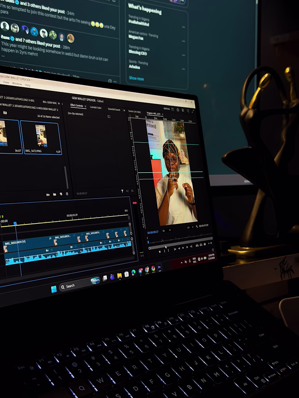Open Microsoft Teams from the taskbar
Image resolution: width=299 pixels, height=398 pixels.
pos(112,277)
